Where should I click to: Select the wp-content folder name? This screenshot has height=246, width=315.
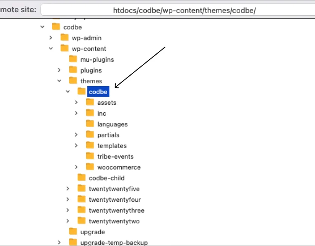click(x=89, y=49)
